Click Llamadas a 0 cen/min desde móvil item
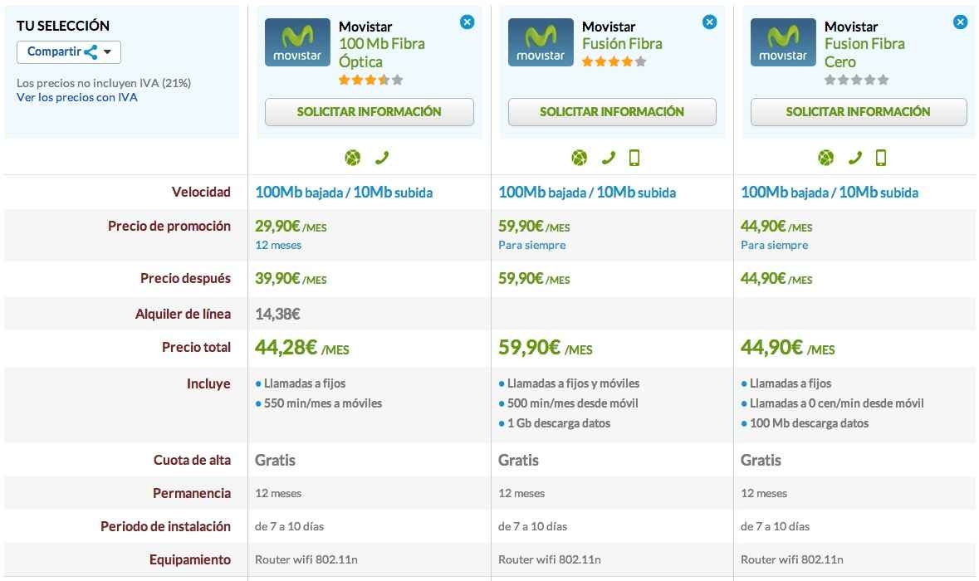 click(837, 403)
